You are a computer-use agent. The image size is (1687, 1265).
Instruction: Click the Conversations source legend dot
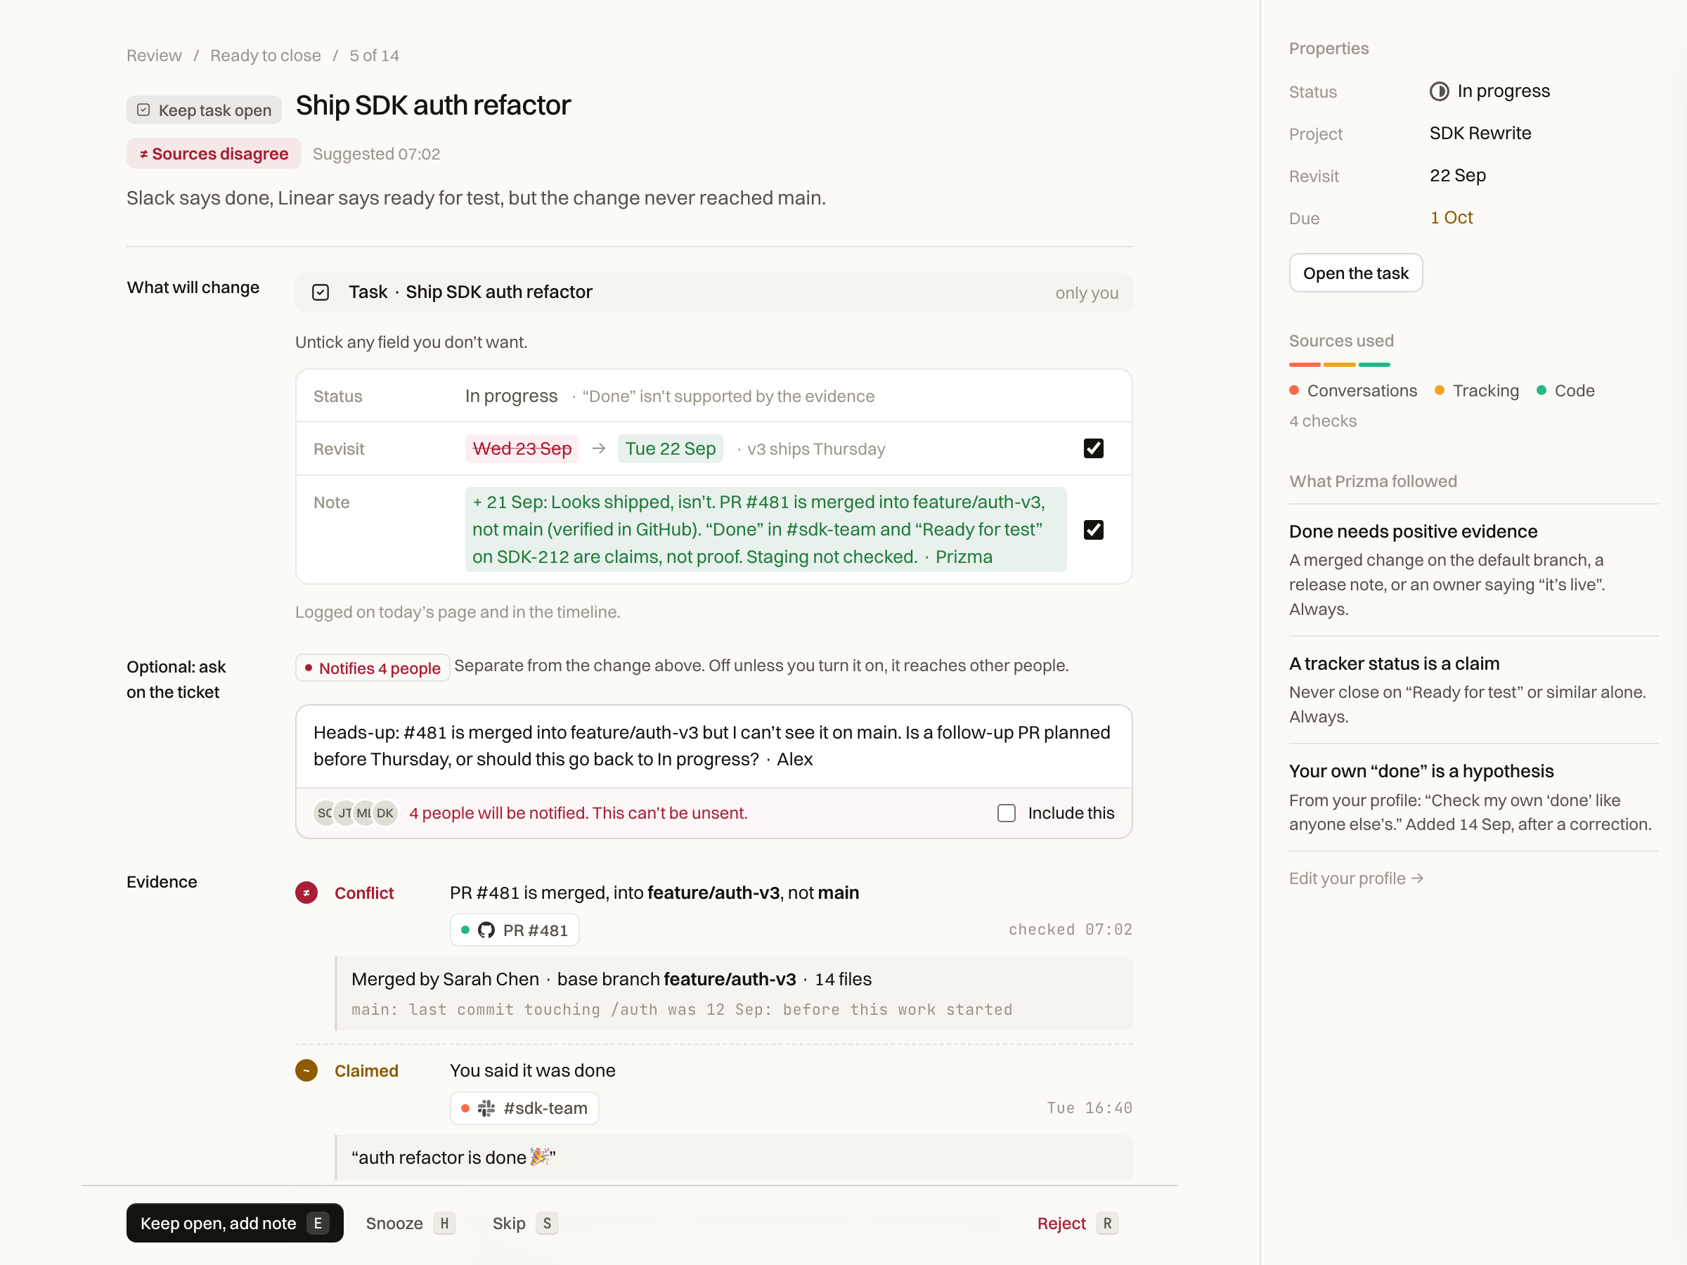[1293, 391]
